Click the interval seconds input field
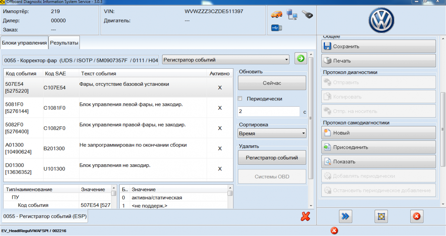 [268, 111]
